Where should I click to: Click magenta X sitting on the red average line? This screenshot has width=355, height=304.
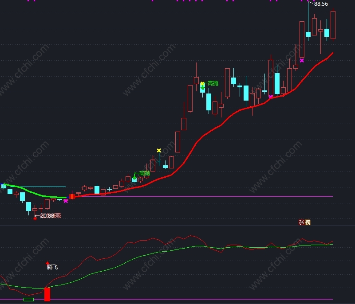[x=270, y=97]
